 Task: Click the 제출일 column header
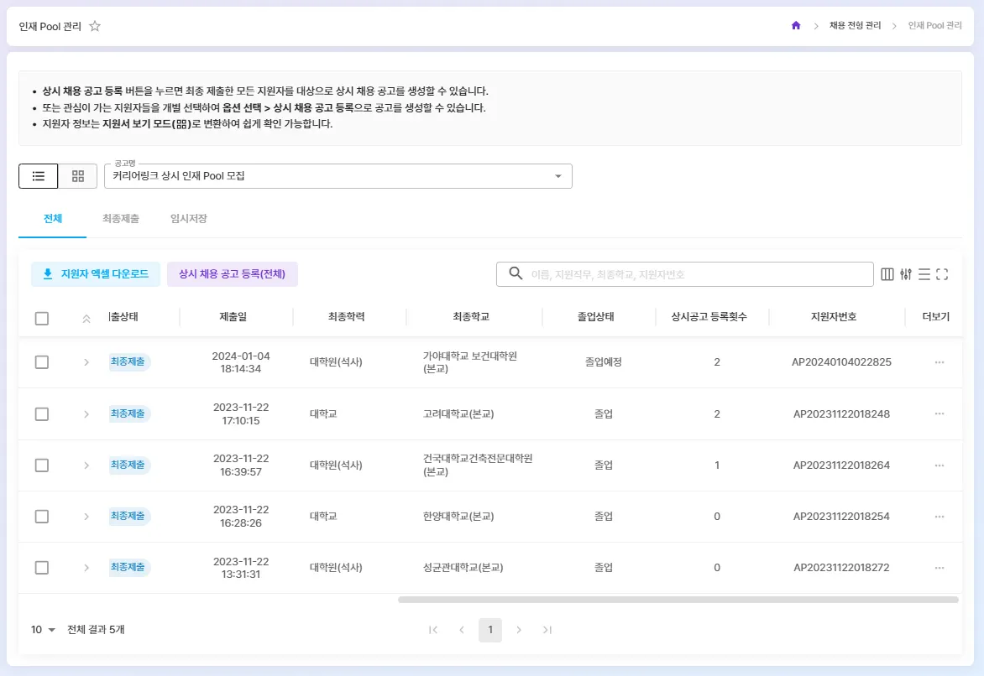pos(233,317)
